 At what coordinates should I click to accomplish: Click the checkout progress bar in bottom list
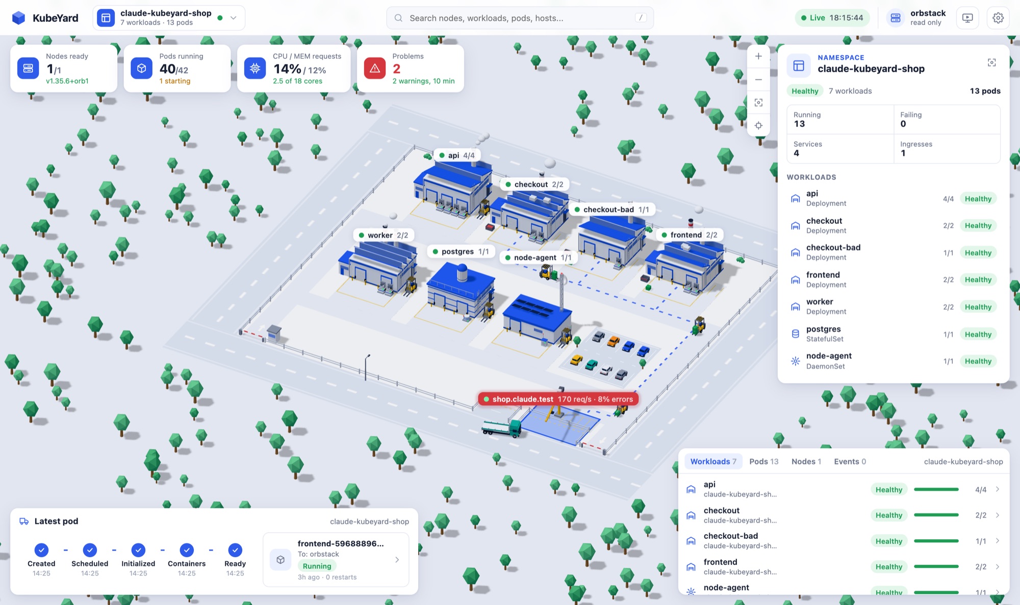(936, 515)
